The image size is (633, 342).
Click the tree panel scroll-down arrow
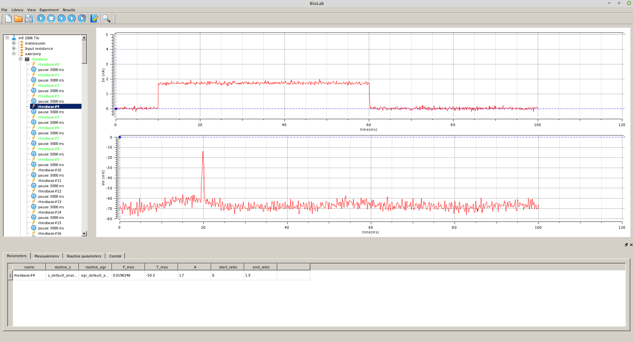(84, 234)
